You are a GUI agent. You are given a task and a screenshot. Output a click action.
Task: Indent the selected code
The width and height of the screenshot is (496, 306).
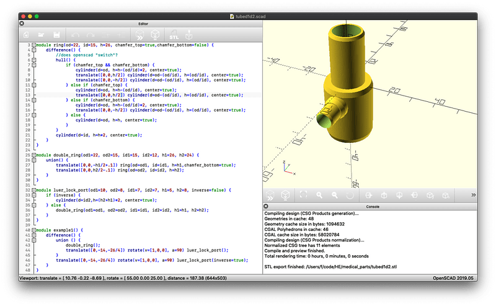click(121, 35)
